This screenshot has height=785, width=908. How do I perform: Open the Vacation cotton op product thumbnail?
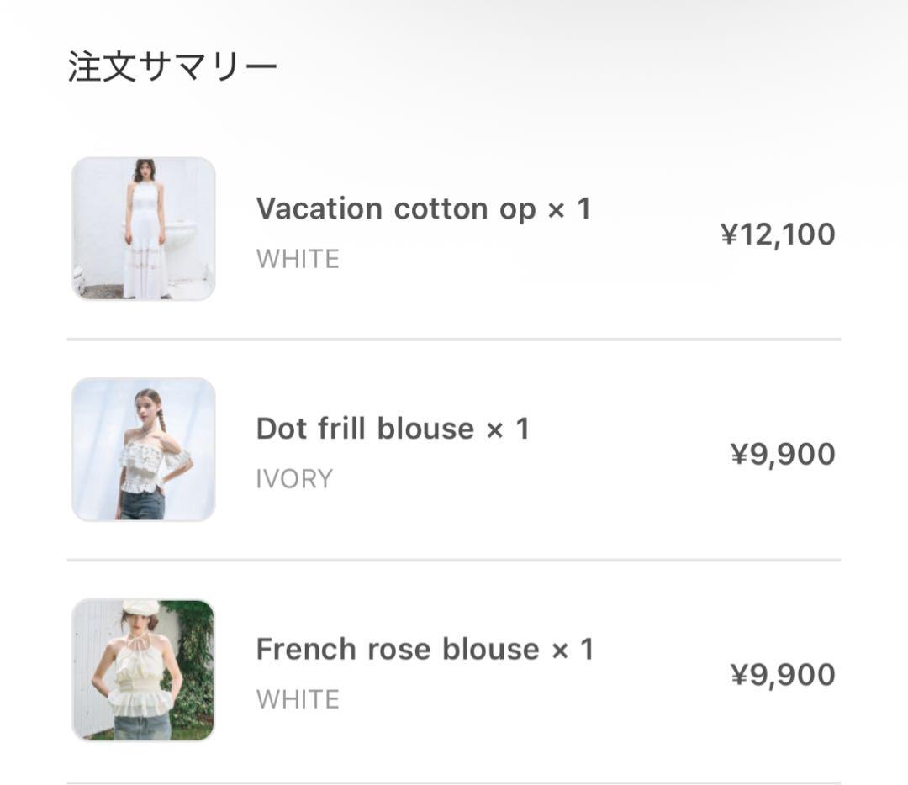144,229
